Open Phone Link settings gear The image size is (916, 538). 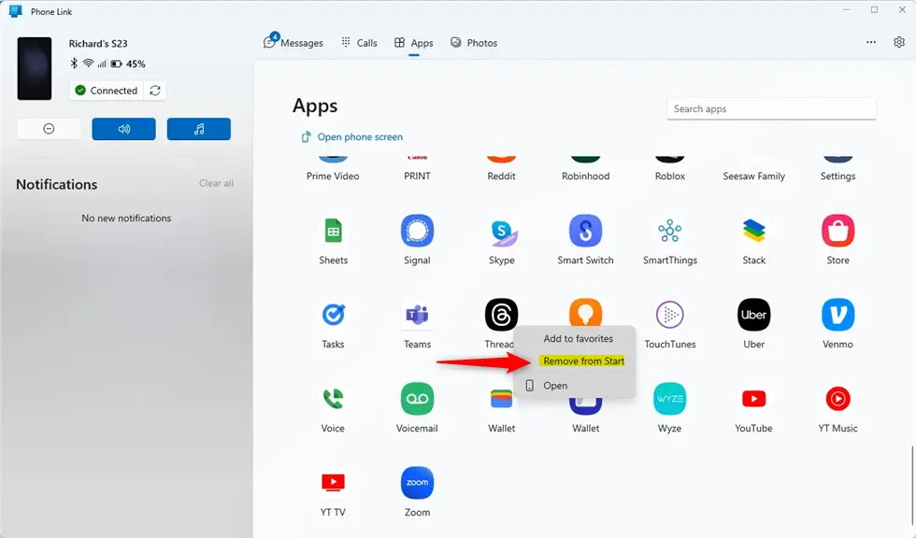899,42
